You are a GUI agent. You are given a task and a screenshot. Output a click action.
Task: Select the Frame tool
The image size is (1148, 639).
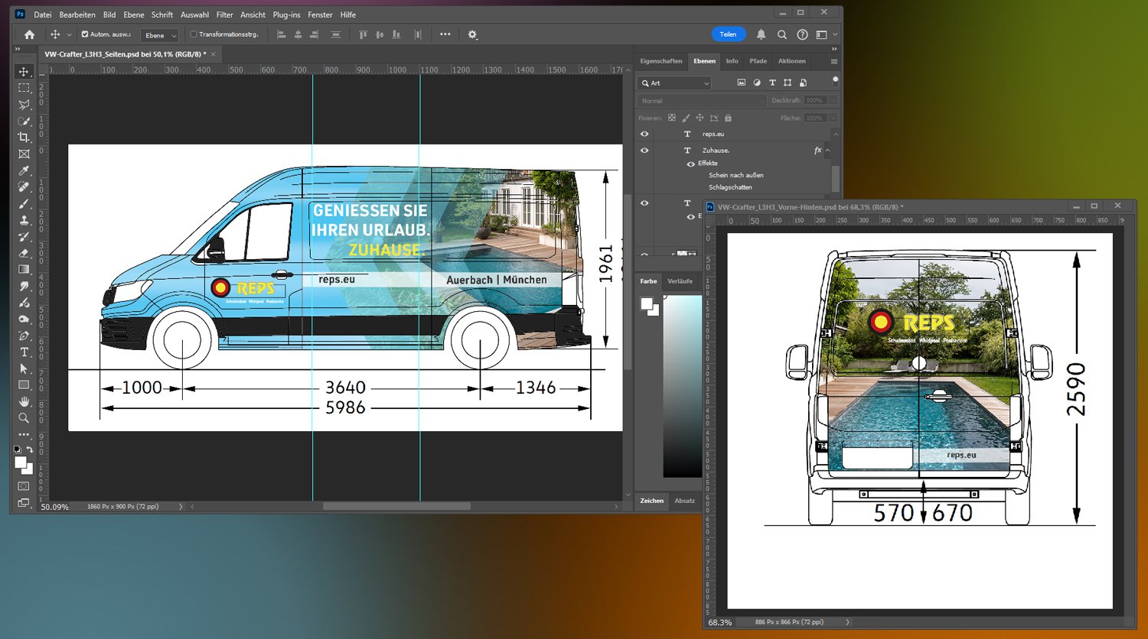pos(24,154)
